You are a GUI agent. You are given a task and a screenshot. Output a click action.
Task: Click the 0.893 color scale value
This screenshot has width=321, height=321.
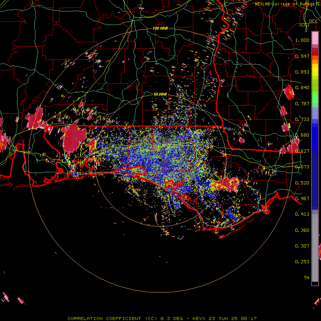[x=302, y=72]
